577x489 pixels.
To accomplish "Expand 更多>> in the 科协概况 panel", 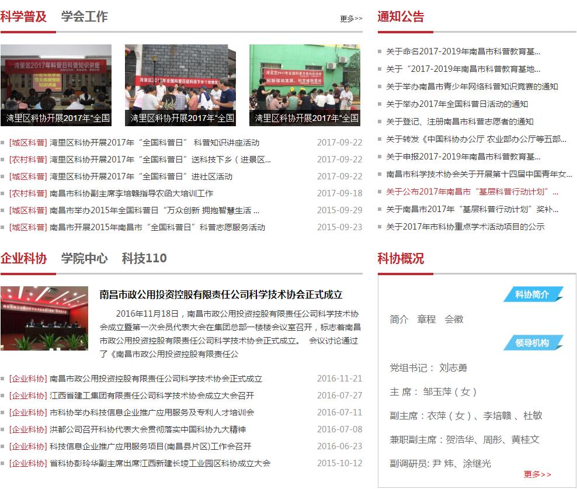I will coord(537,474).
